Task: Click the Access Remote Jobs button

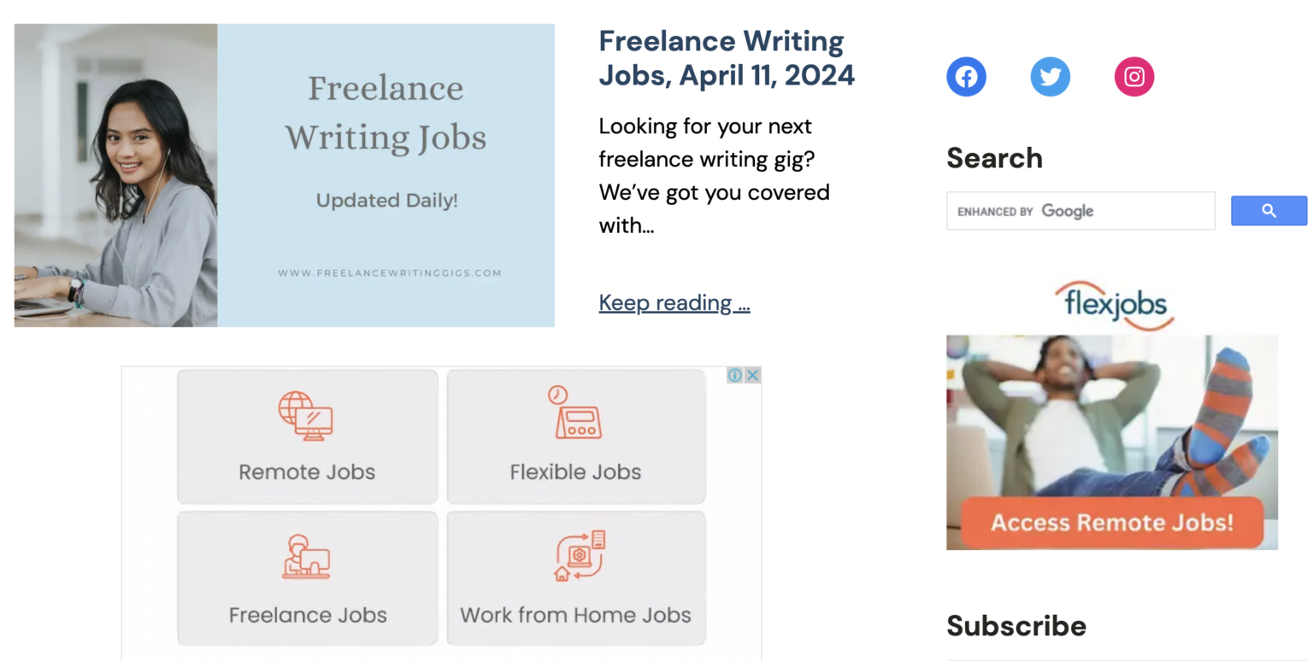Action: 1111,523
